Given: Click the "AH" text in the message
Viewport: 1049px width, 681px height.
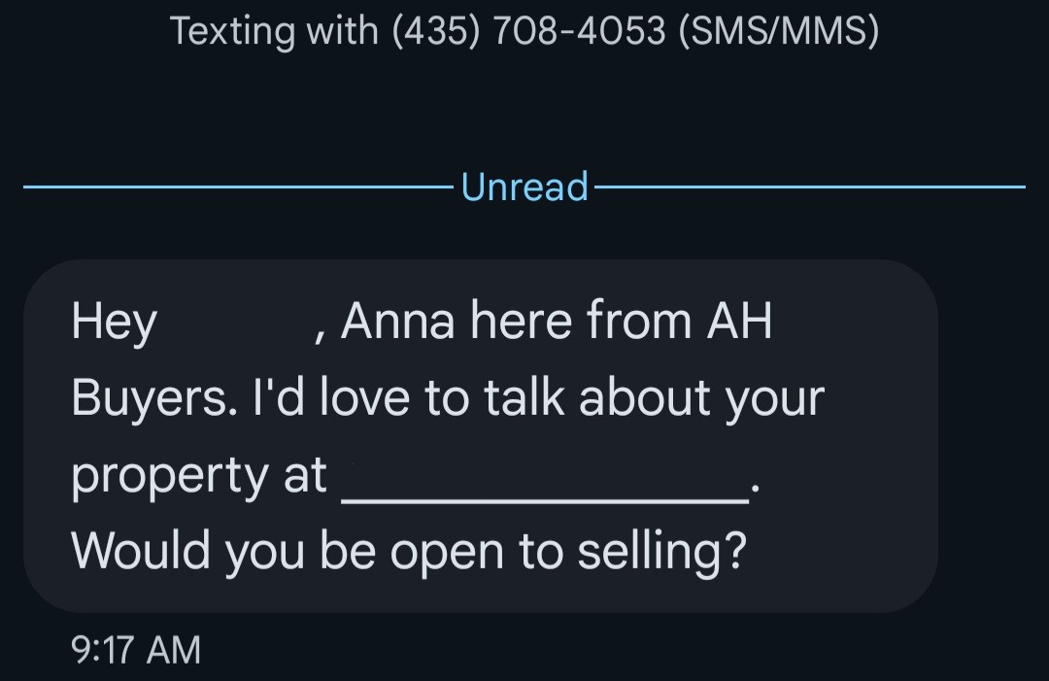Looking at the screenshot, I should (x=736, y=322).
